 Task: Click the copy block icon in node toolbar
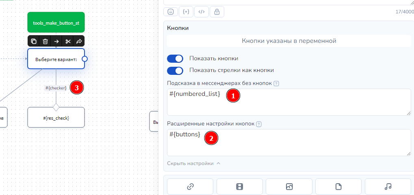coord(34,41)
